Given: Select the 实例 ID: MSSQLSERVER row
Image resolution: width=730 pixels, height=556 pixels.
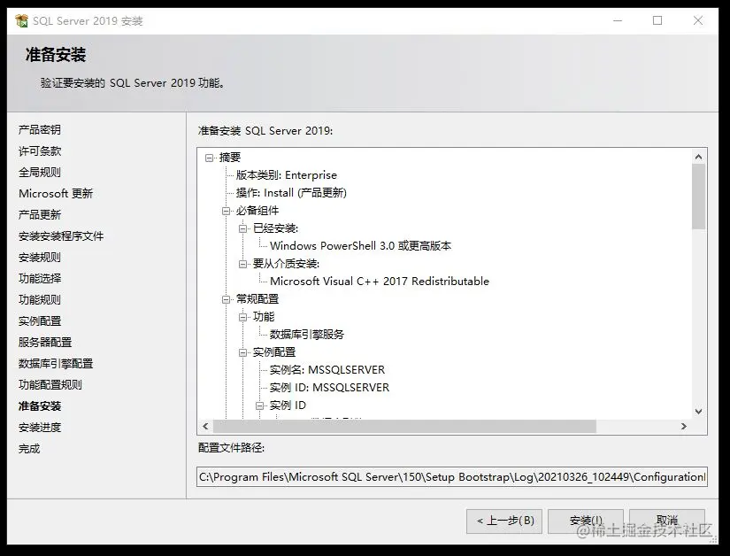Looking at the screenshot, I should 329,388.
